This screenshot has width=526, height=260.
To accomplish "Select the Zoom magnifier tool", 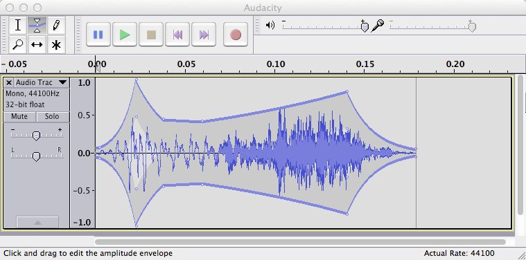I will coord(18,44).
